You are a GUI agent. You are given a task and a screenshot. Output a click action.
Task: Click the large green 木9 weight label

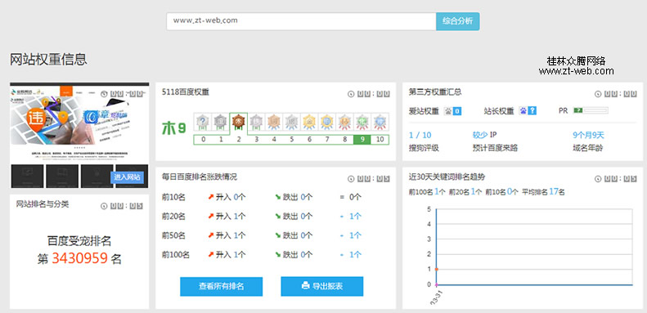[174, 128]
